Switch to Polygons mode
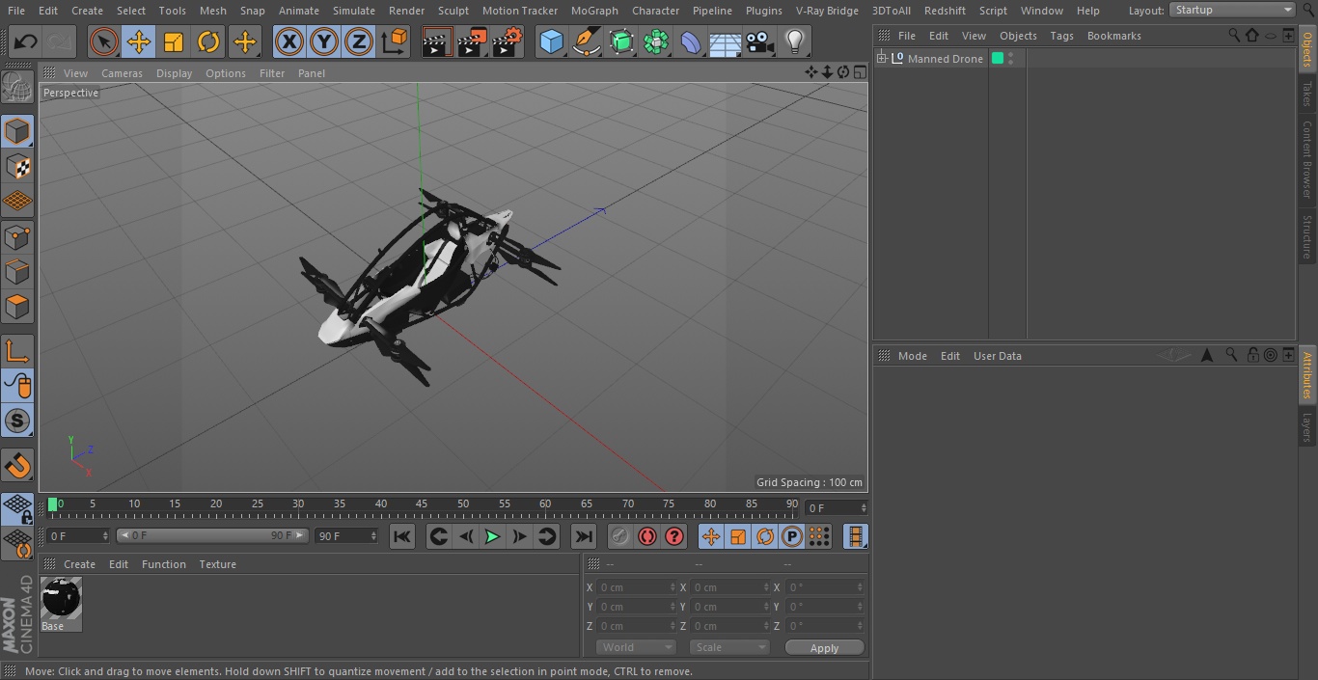Image resolution: width=1318 pixels, height=680 pixels. (x=17, y=307)
